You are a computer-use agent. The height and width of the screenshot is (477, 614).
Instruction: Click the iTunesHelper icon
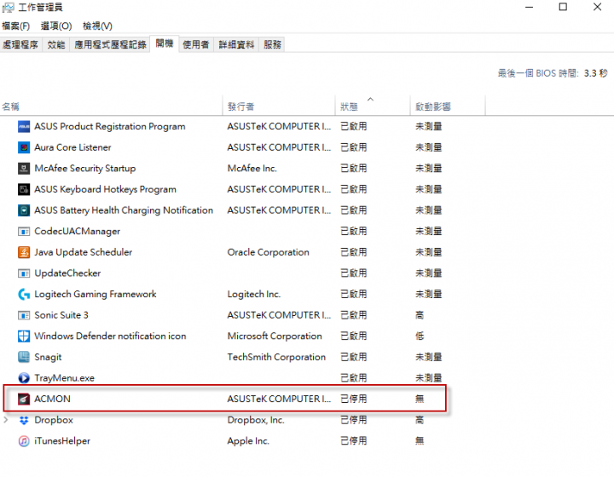click(x=24, y=441)
